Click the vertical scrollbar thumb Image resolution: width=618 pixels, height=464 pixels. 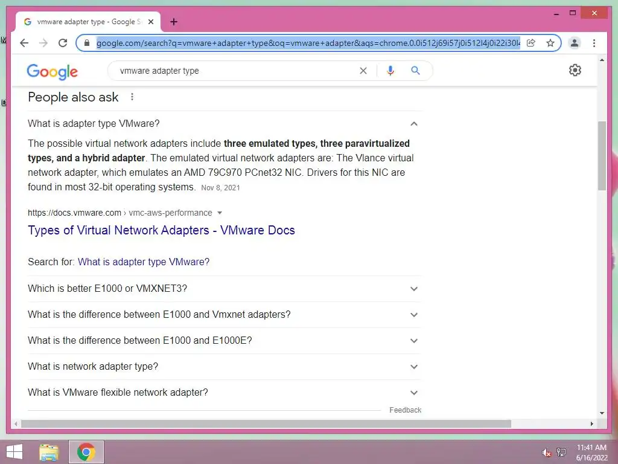[602, 156]
